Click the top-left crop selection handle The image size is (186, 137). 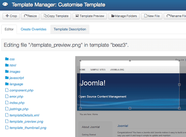80,61
